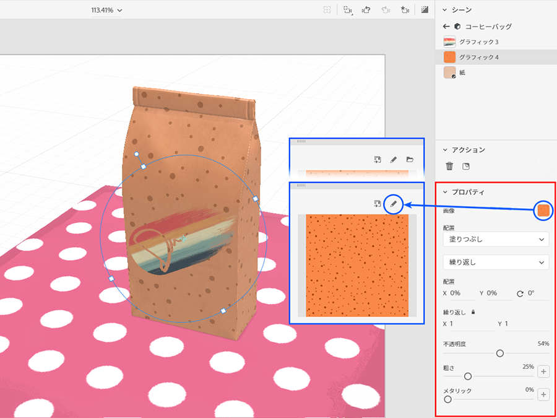
Task: Select グラフィック 3 in the scene list
Action: (478, 41)
